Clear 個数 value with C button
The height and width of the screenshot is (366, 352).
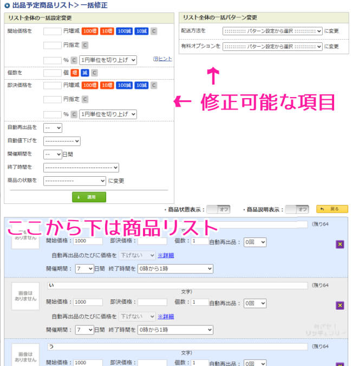click(x=94, y=73)
